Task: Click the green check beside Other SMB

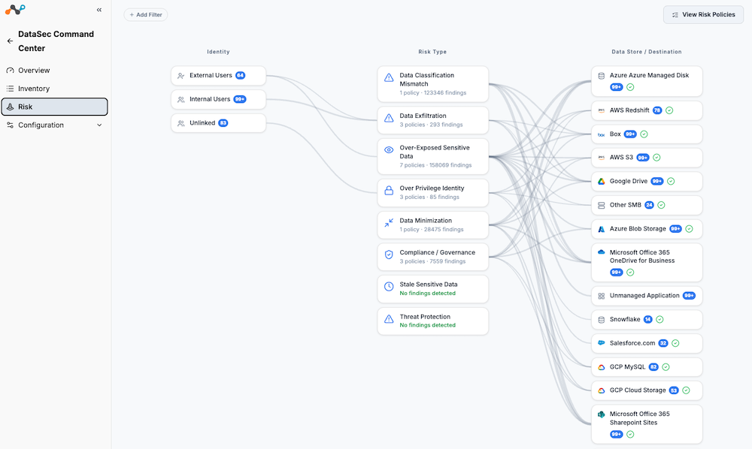Action: [x=661, y=205]
